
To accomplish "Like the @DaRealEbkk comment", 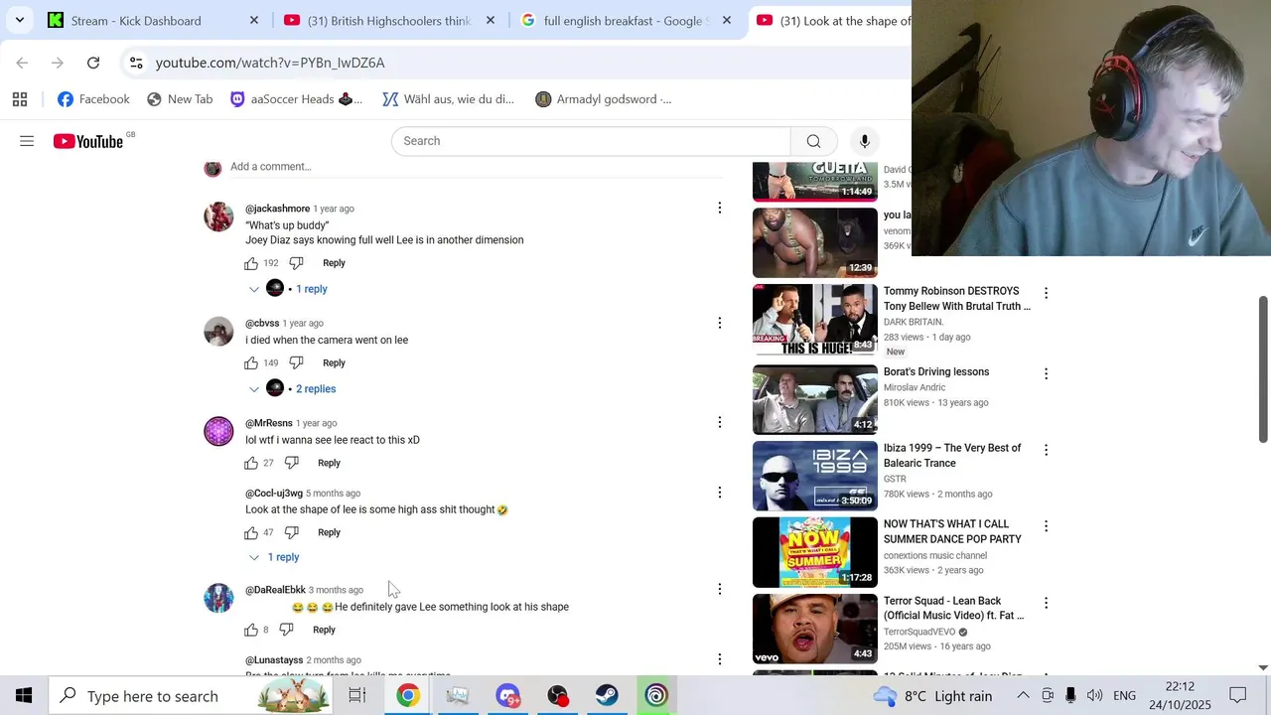I will point(251,630).
